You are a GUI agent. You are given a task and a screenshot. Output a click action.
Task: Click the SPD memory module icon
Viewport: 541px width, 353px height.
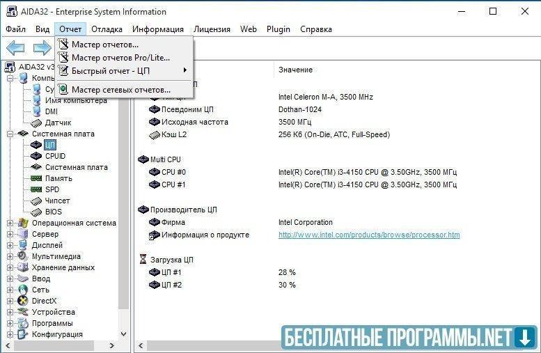coord(36,189)
